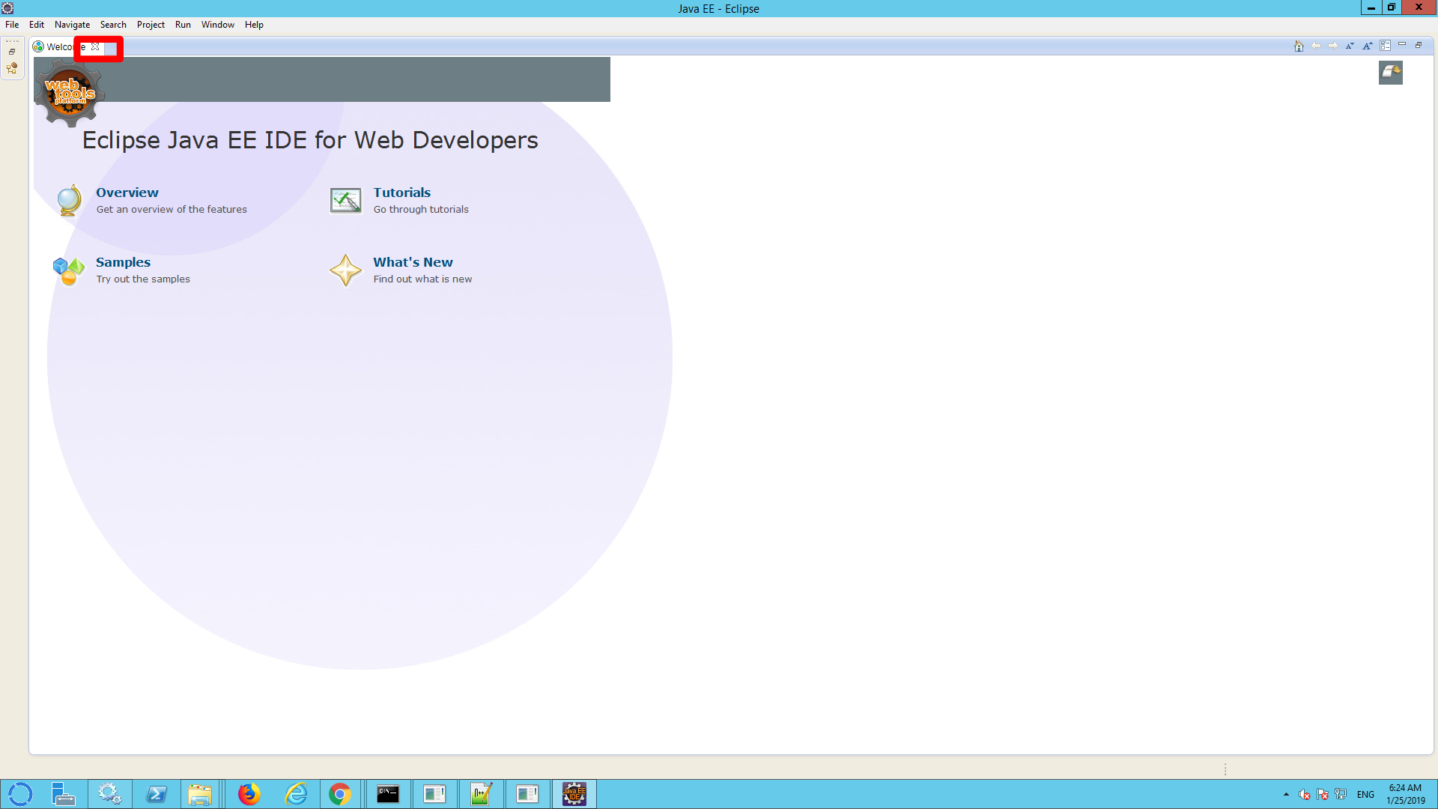Close the Welcome tab

[95, 46]
